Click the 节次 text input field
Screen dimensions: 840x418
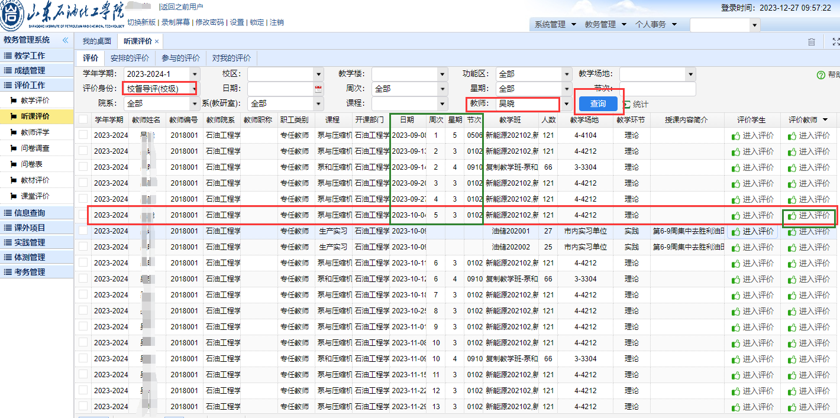point(655,89)
